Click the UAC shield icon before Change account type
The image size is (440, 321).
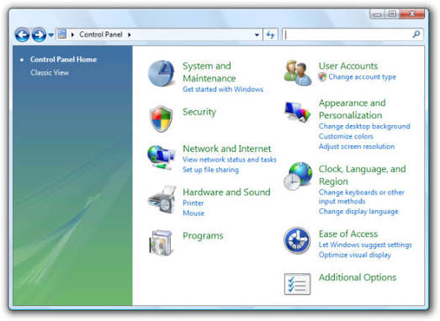[x=322, y=76]
